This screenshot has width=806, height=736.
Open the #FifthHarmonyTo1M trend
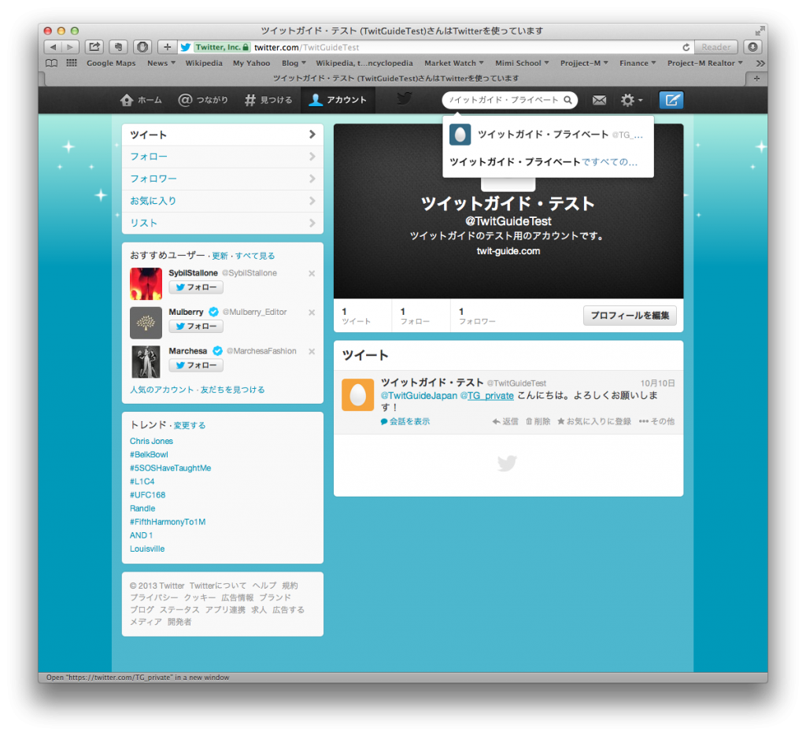coord(168,522)
